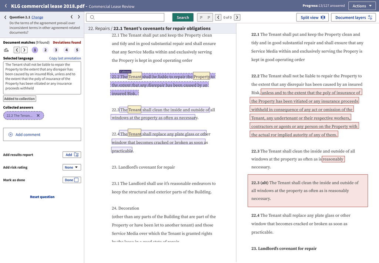
Task: Select document match 3
Action: [x=56, y=50]
